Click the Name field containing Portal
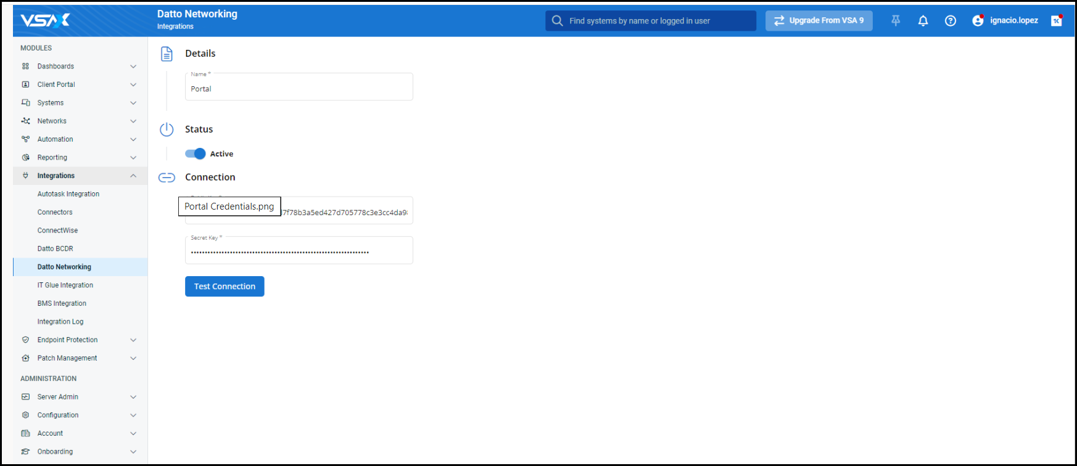Image resolution: width=1077 pixels, height=466 pixels. click(299, 87)
